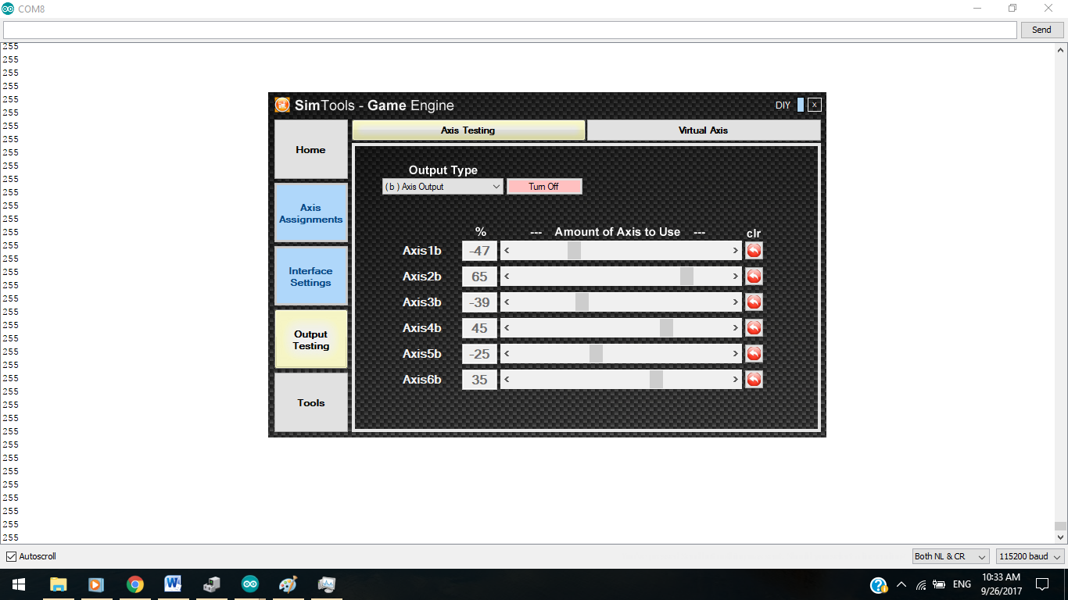
Task: Open the 115200 baud rate dropdown
Action: (1030, 556)
